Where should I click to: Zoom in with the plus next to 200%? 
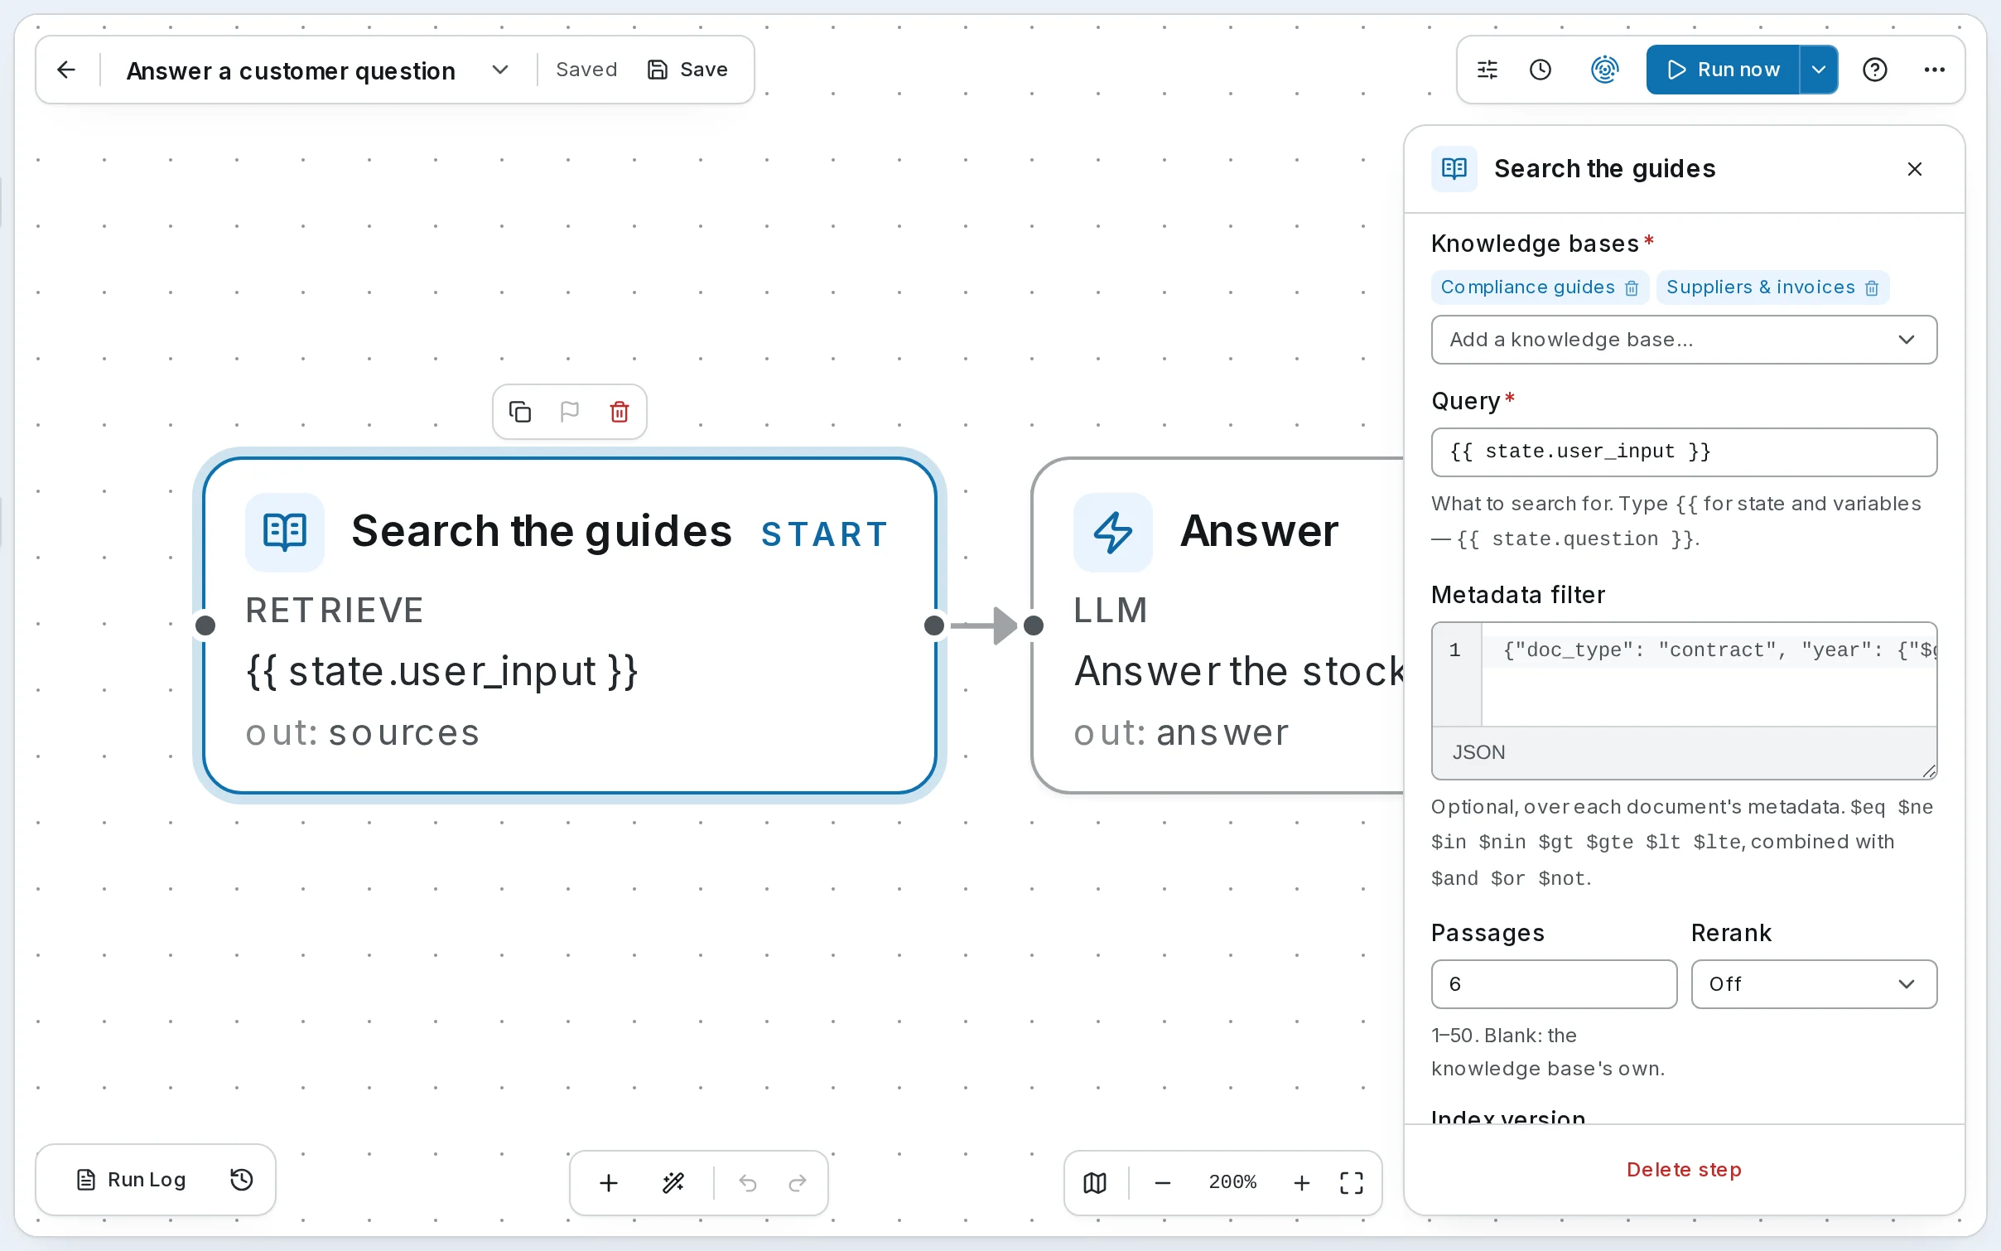coord(1302,1183)
